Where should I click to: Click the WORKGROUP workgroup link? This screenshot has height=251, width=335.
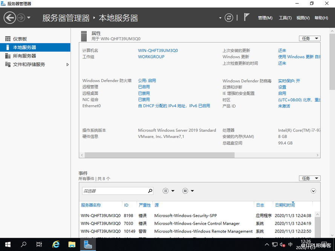(x=151, y=57)
